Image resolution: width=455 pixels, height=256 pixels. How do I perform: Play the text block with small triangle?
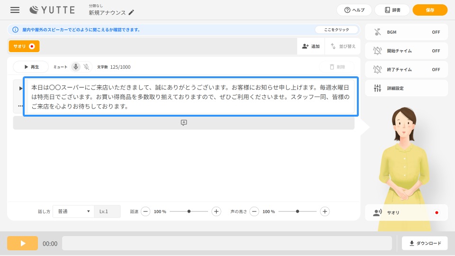pyautogui.click(x=20, y=88)
